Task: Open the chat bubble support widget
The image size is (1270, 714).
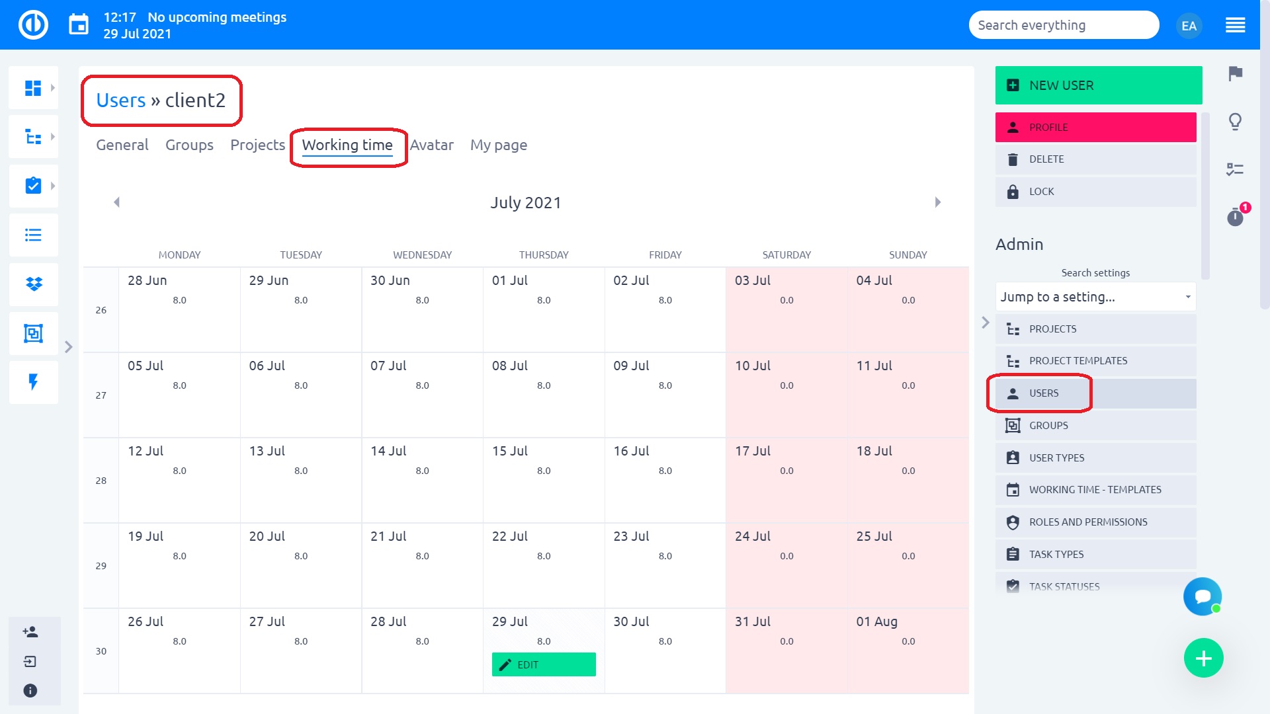Action: [x=1202, y=596]
